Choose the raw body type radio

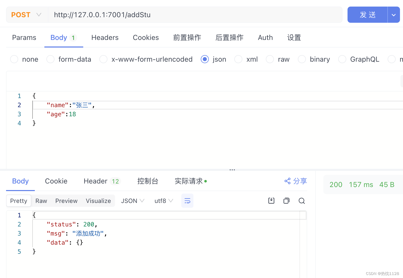click(x=270, y=59)
